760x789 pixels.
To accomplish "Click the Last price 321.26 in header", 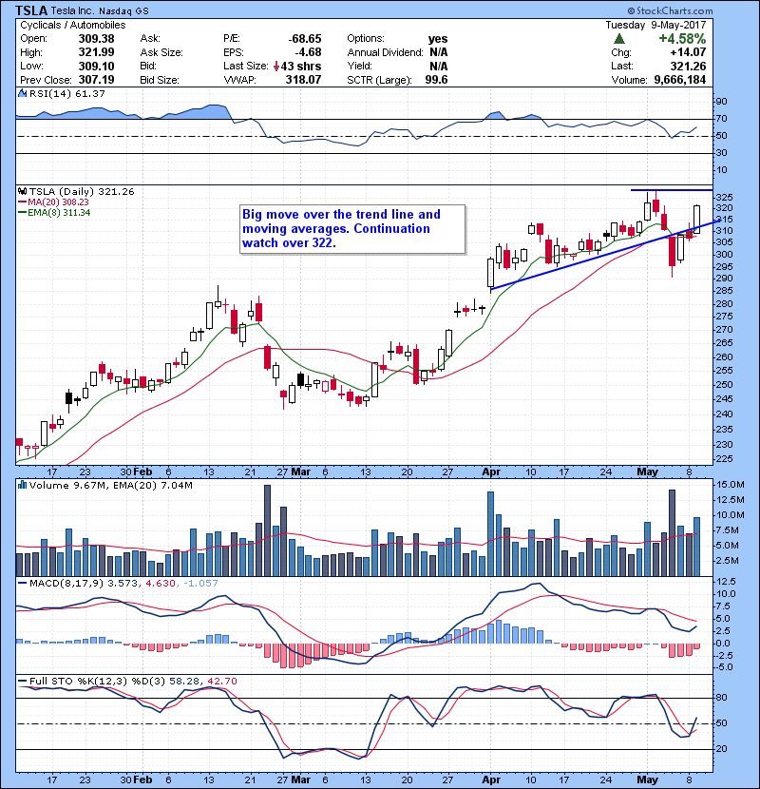I will (x=688, y=66).
